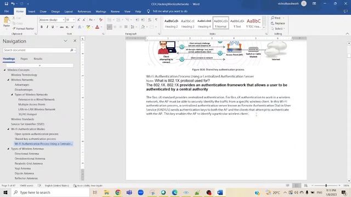Collapse Types of Wireless Networks heading
Screen dimensions: 351x197
[12, 95]
